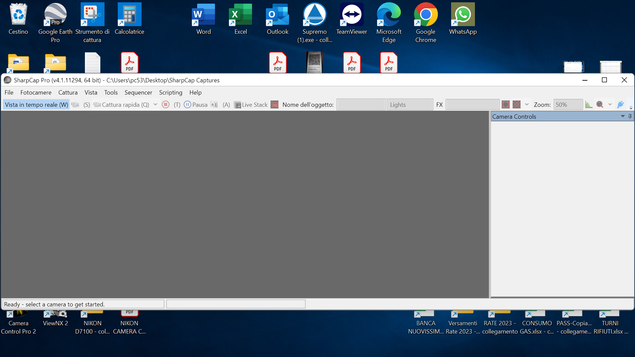Select CONSUMO GAS.xlsx desktop label
635x357 pixels.
click(x=537, y=327)
